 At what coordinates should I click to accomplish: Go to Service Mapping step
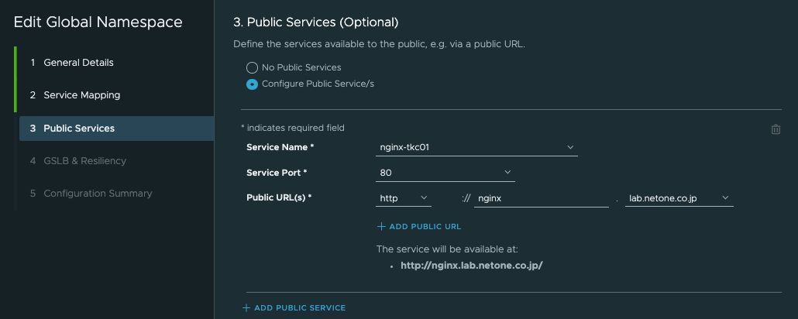pos(82,95)
